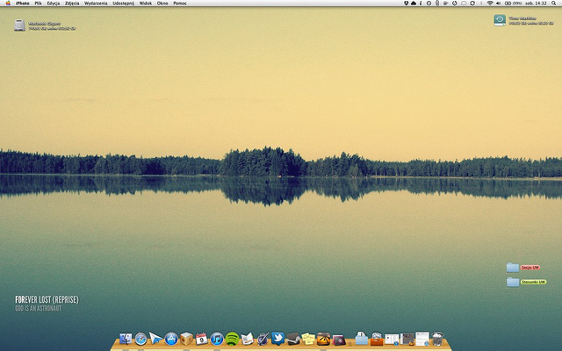This screenshot has width=562, height=351.
Task: Open the Udostępnij menu
Action: pyautogui.click(x=123, y=4)
